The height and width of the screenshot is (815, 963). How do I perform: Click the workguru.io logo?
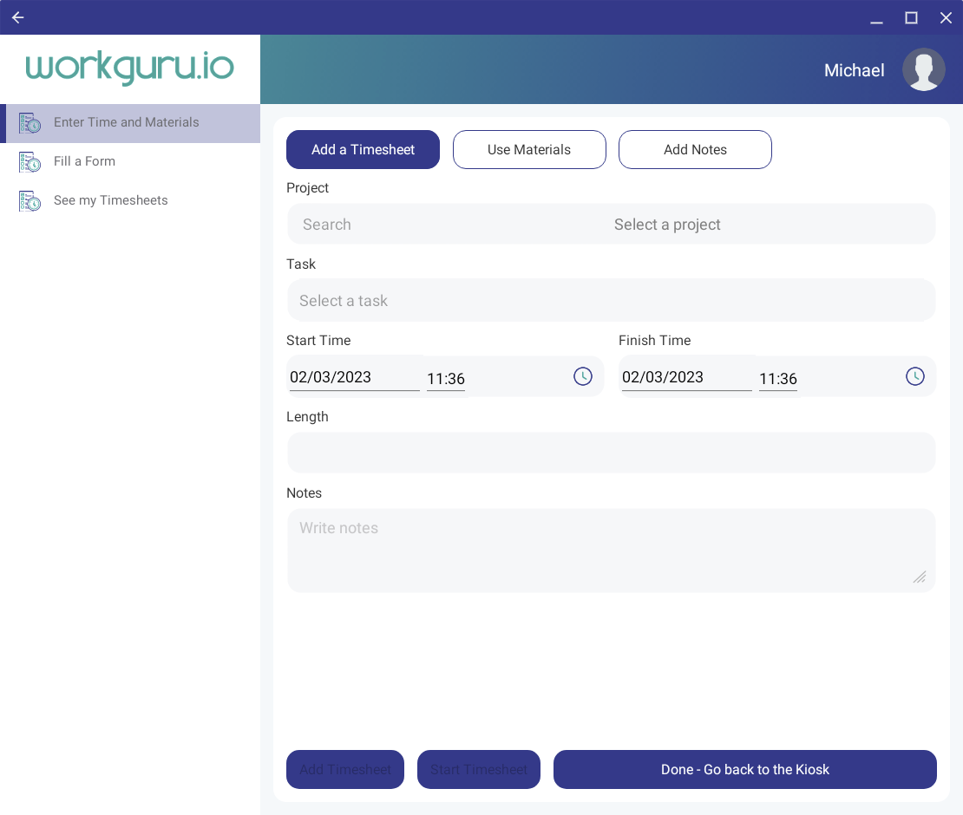pos(130,67)
